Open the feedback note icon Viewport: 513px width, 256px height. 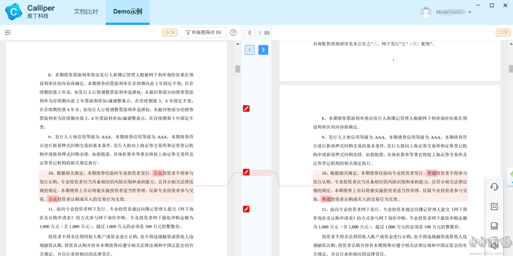coord(494,206)
